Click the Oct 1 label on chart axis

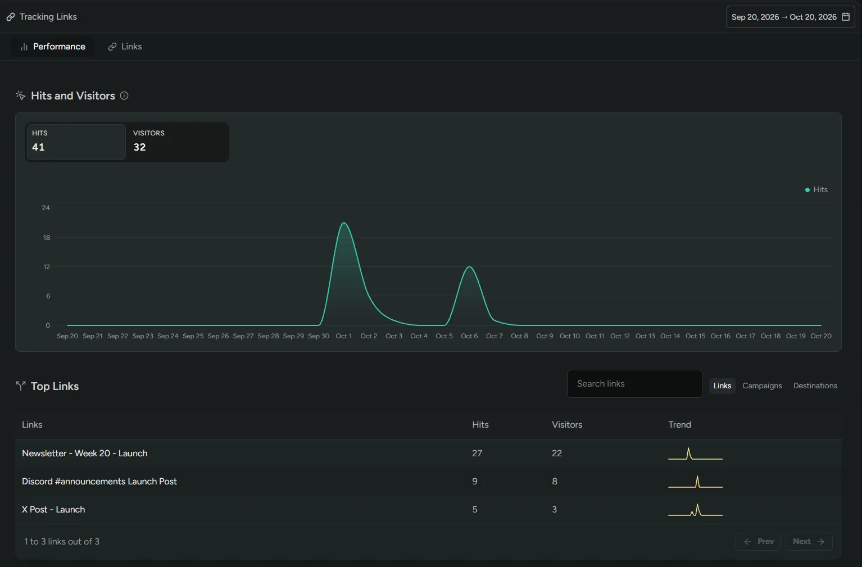pyautogui.click(x=344, y=336)
